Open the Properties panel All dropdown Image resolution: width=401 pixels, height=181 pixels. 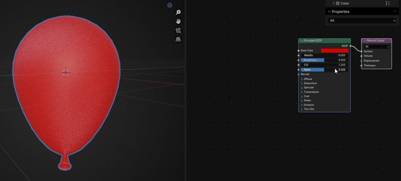coord(362,20)
